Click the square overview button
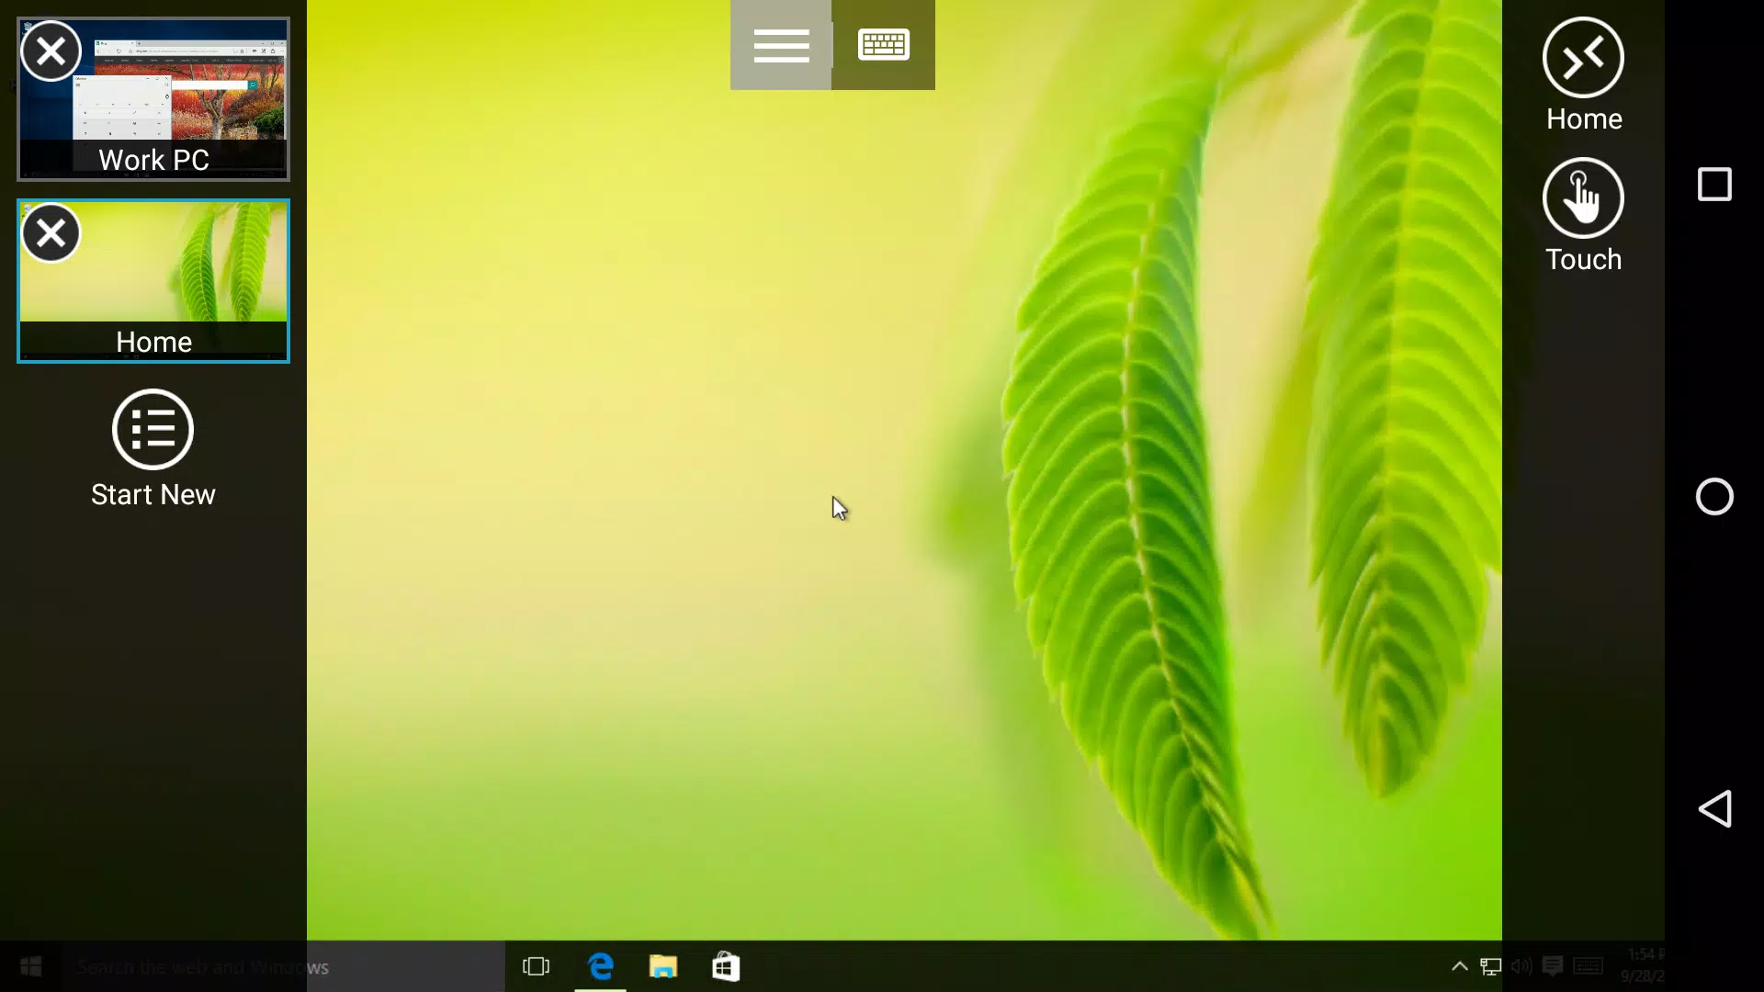 (1717, 184)
